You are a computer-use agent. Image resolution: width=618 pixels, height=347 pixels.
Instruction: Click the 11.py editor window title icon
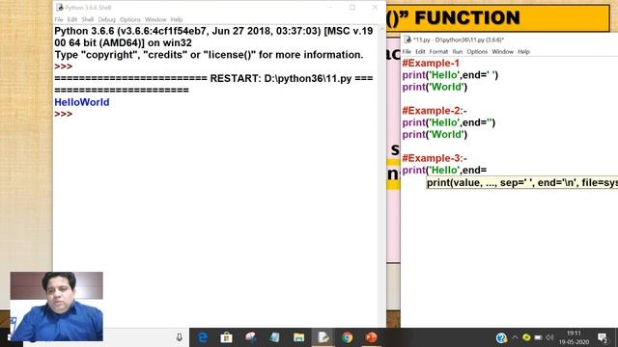coord(407,40)
